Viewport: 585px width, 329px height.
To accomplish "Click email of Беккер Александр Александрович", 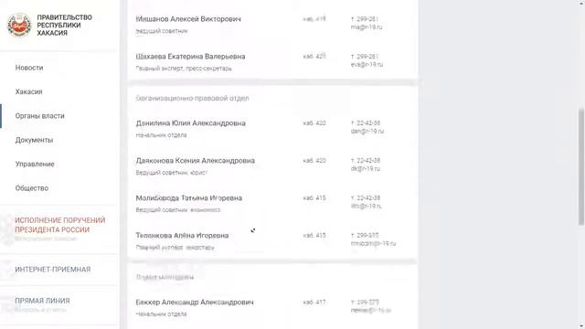I will [x=371, y=311].
